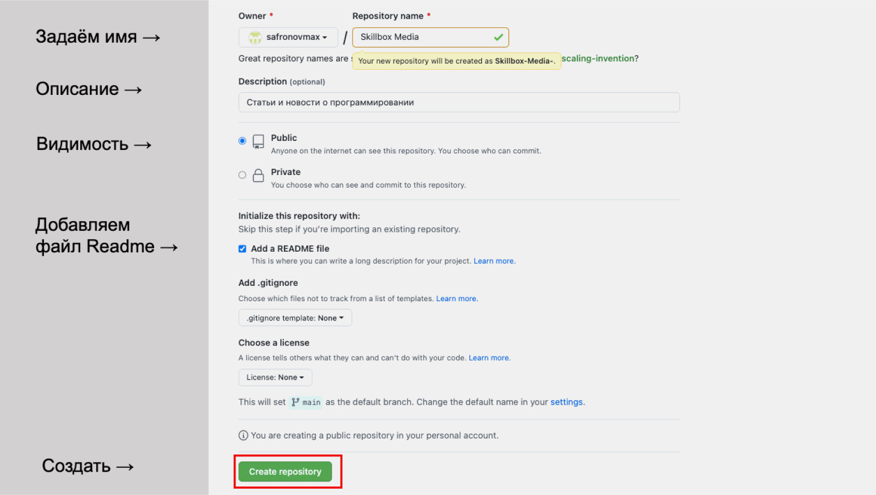Viewport: 876px width, 495px height.
Task: Open the settings link for default branch
Action: coord(567,402)
